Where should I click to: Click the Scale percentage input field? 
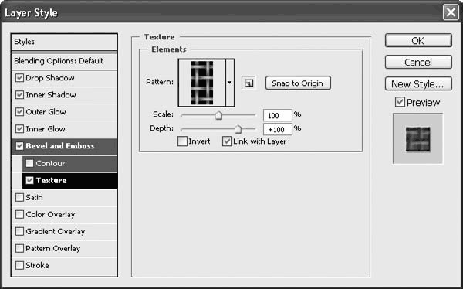point(278,115)
